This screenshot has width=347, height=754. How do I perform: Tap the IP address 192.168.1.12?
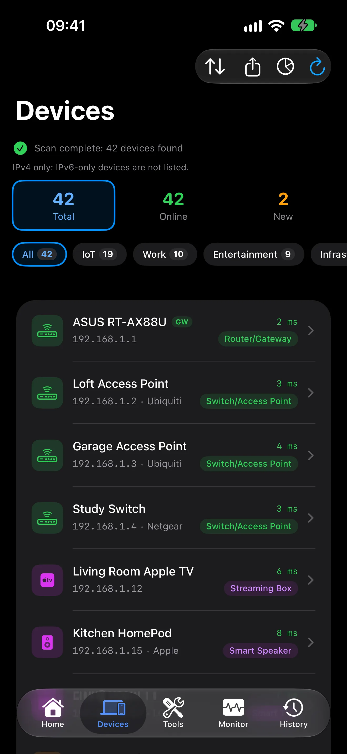pyautogui.click(x=107, y=588)
